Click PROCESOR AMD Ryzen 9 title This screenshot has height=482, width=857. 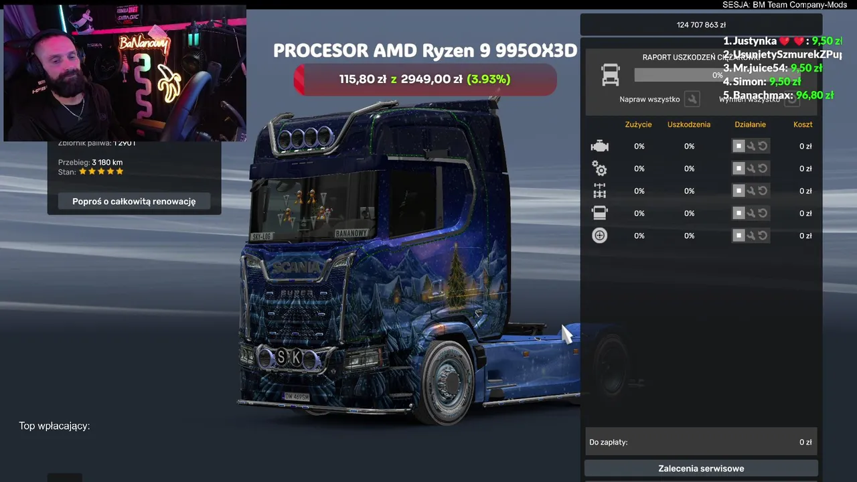pos(425,51)
